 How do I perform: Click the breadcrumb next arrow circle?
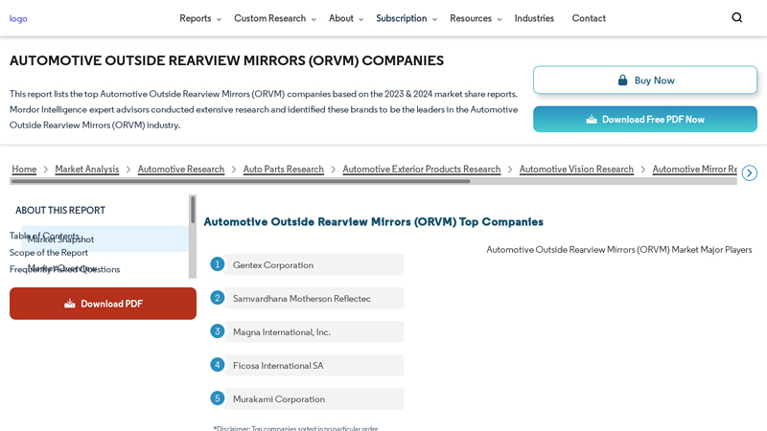(749, 173)
